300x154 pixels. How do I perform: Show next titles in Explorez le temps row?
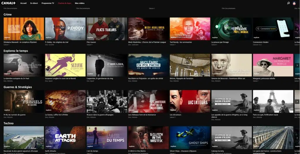pyautogui.click(x=297, y=65)
